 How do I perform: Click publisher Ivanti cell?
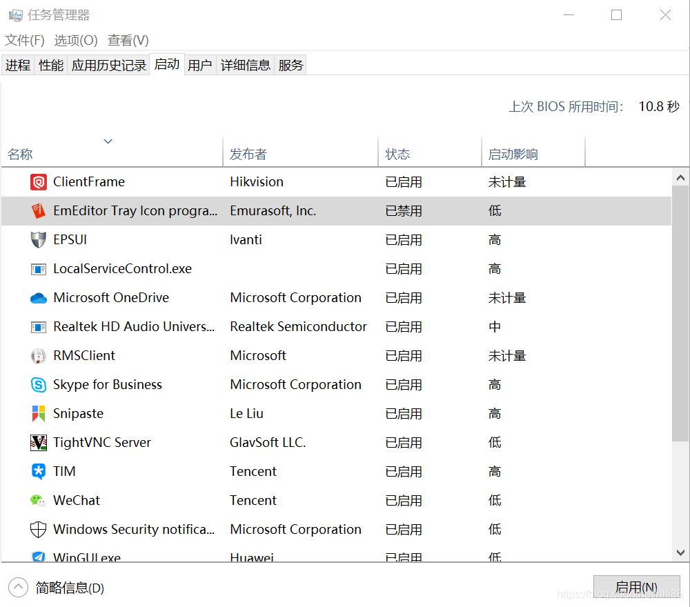pyautogui.click(x=246, y=240)
